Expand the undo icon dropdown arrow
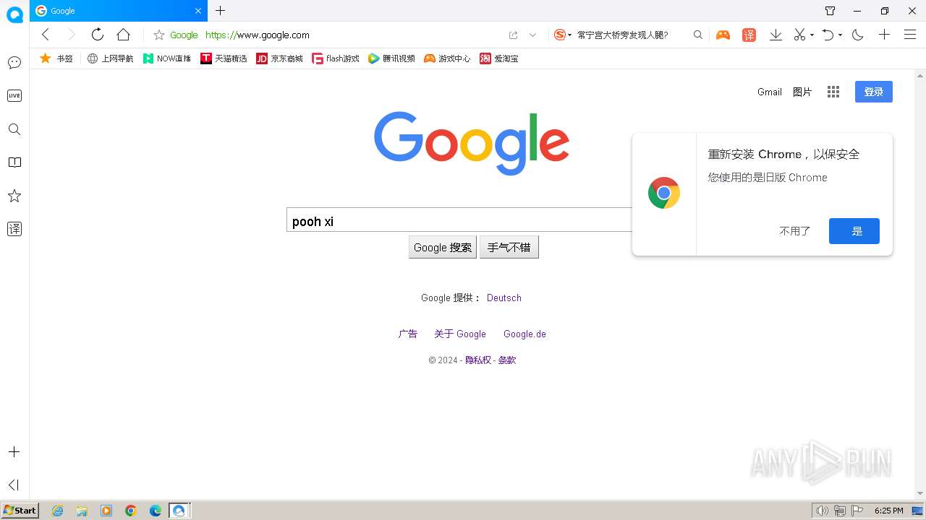This screenshot has height=520, width=926. tap(840, 35)
